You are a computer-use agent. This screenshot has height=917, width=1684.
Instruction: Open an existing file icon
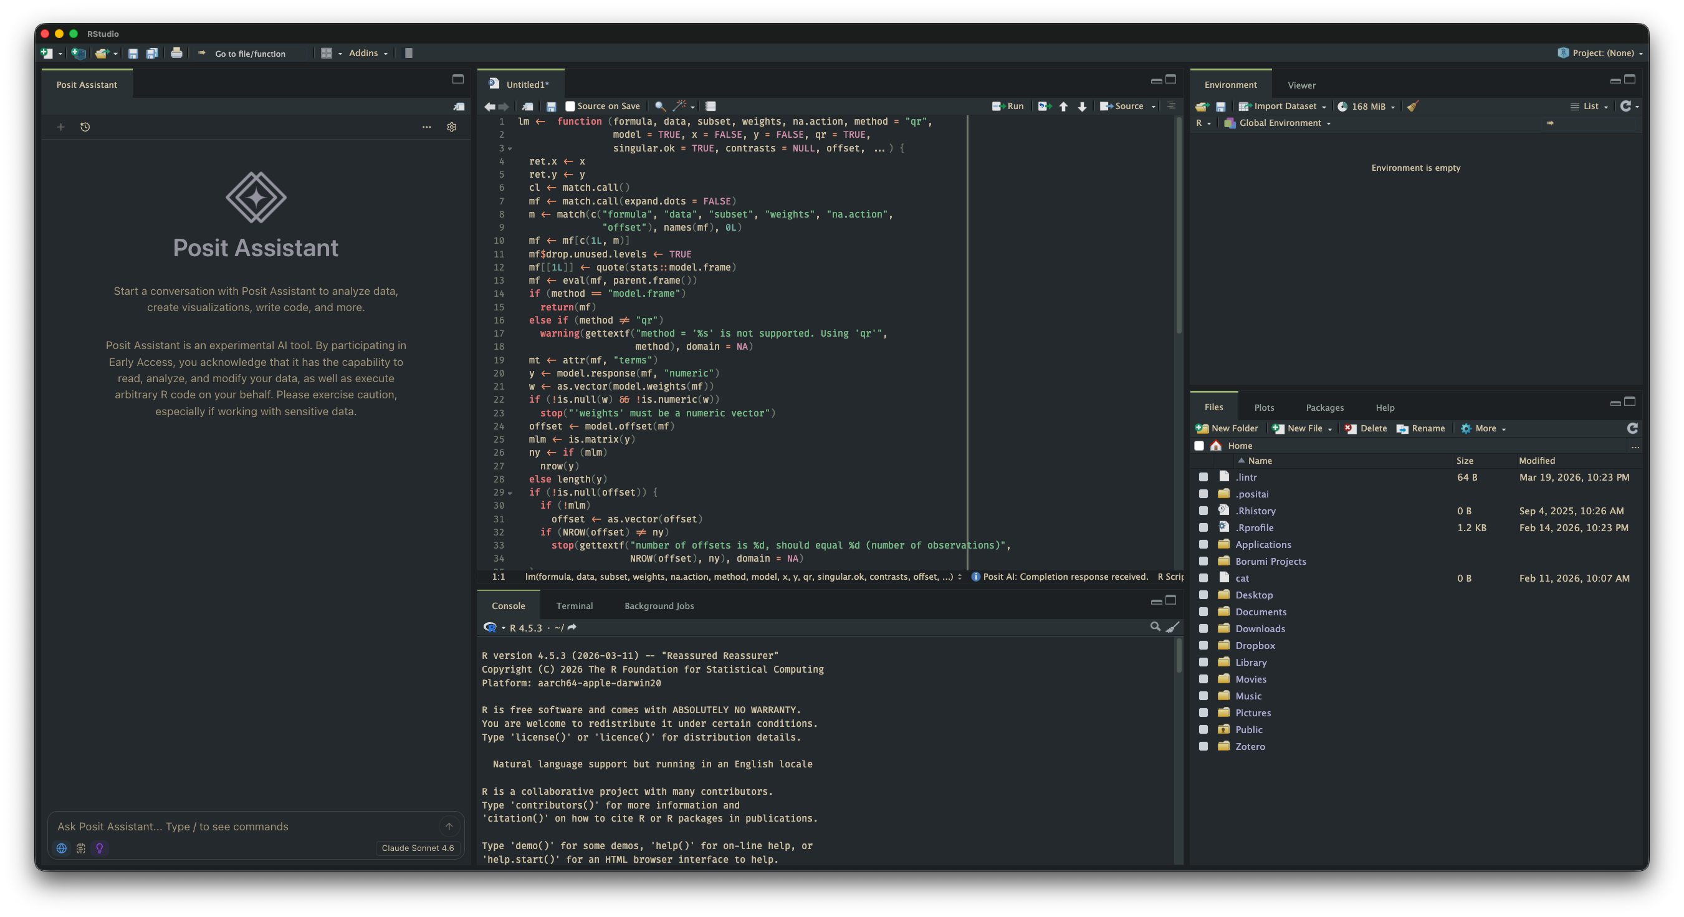[102, 53]
